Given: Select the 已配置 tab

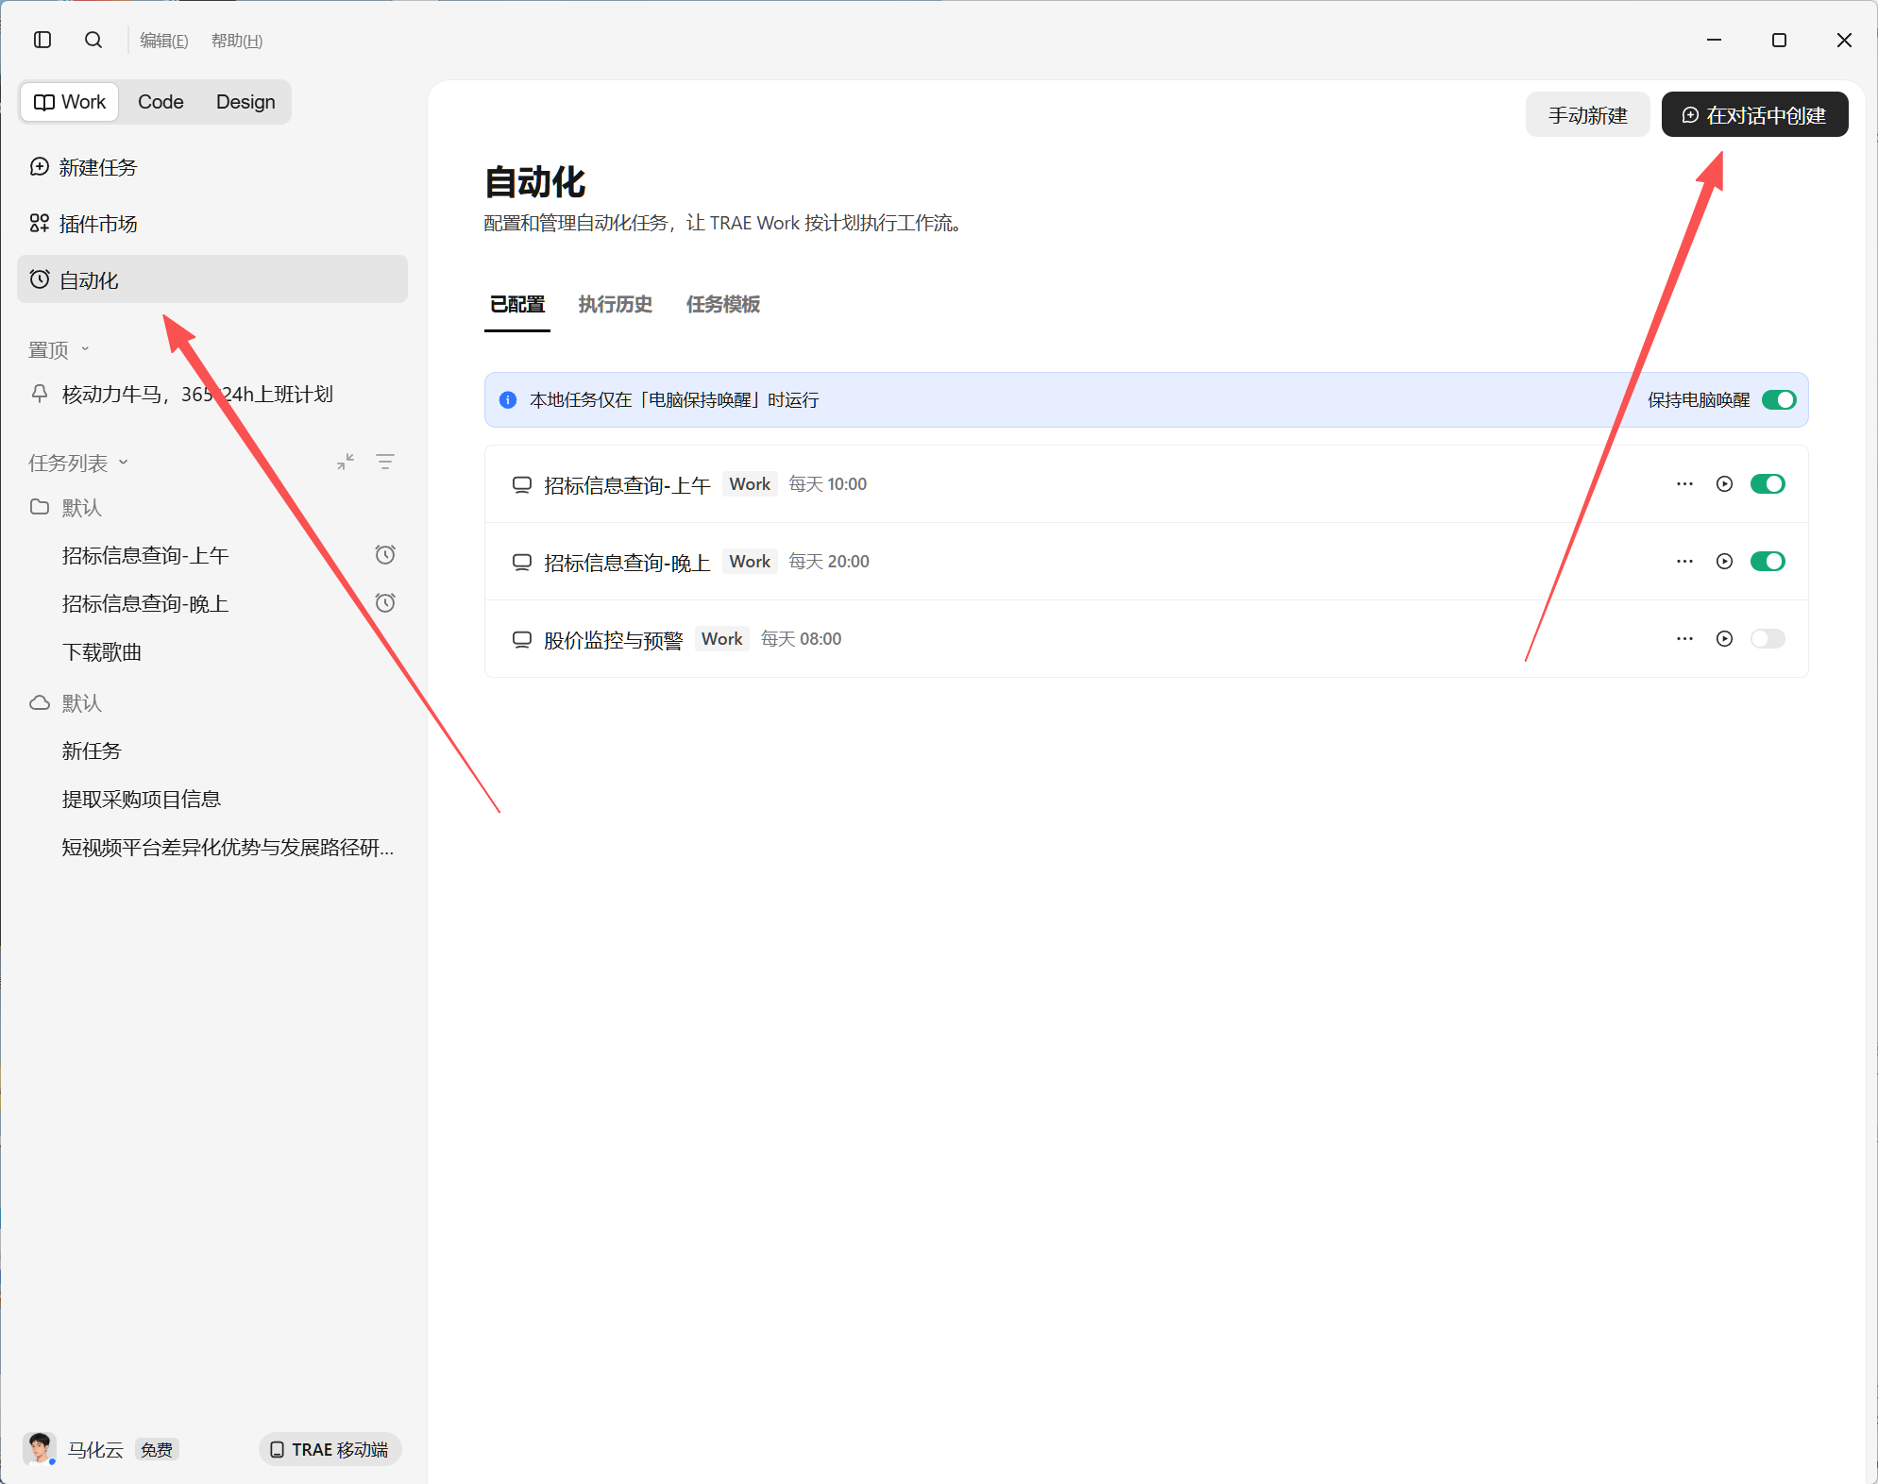Looking at the screenshot, I should click(517, 304).
